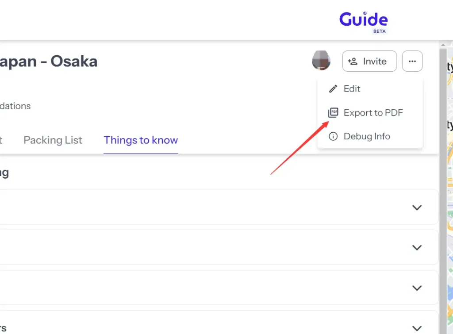Click the person-plus icon on the Invite button

[353, 61]
